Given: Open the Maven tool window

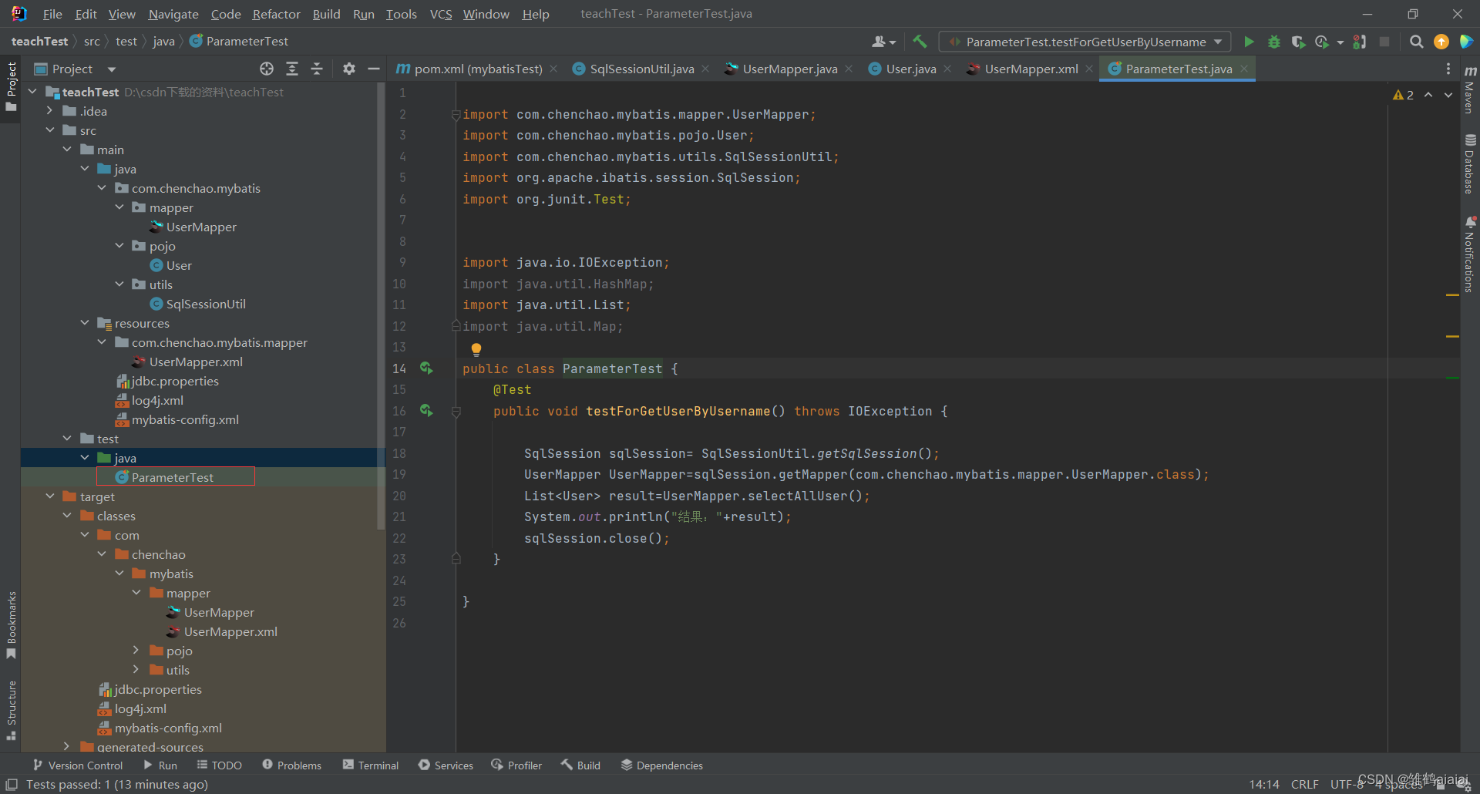Looking at the screenshot, I should point(1470,89).
